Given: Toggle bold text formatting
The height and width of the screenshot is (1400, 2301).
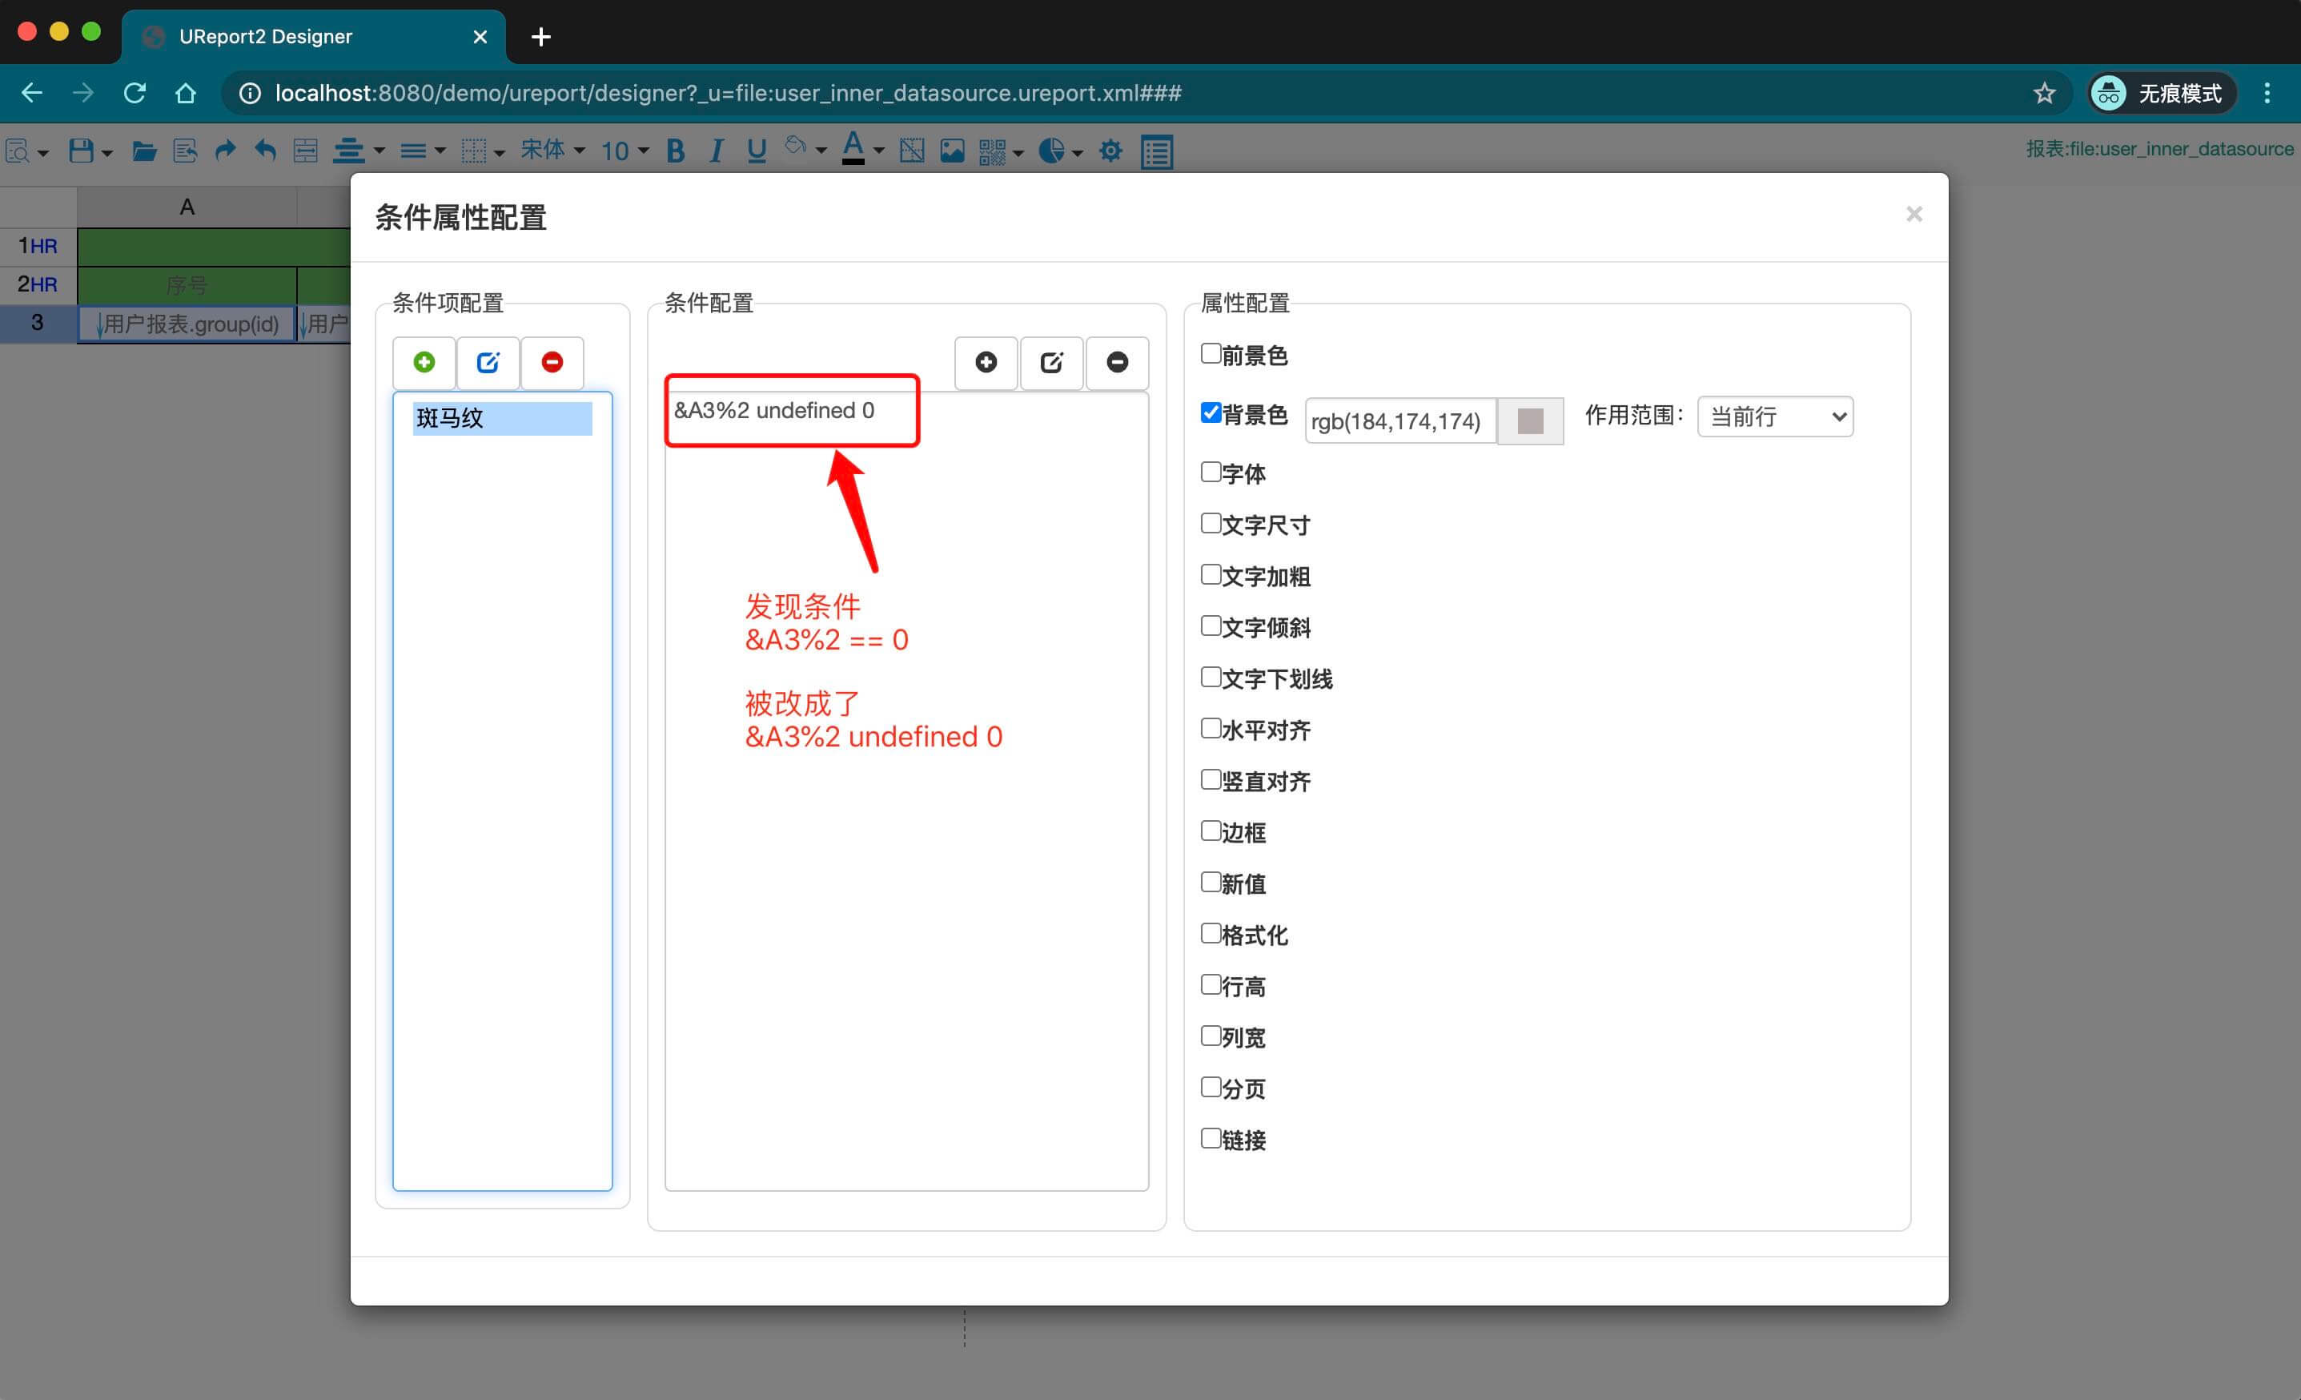Looking at the screenshot, I should click(675, 151).
